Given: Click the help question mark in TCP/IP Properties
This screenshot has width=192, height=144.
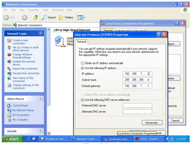Looking at the screenshot, I should [159, 35].
